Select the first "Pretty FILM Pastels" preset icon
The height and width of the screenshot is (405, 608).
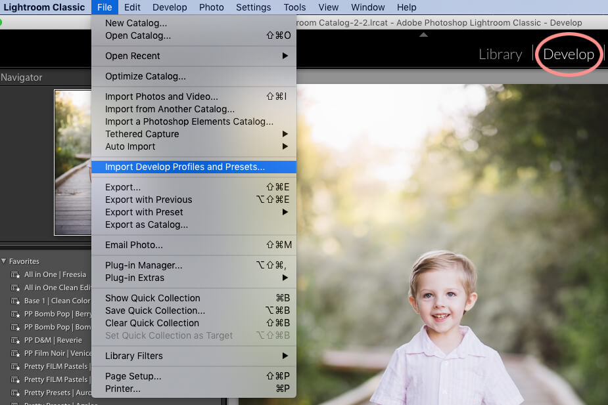point(14,366)
